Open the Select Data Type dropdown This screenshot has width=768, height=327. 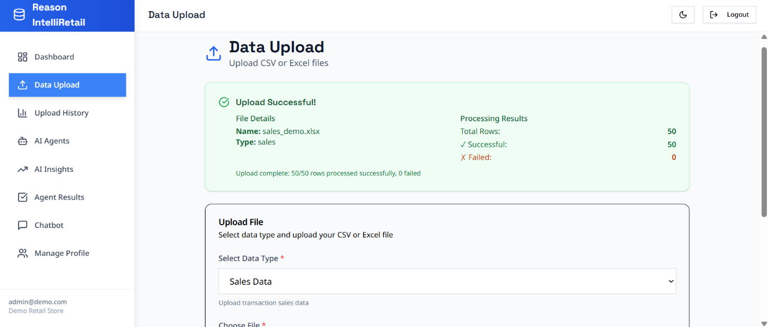click(x=447, y=281)
